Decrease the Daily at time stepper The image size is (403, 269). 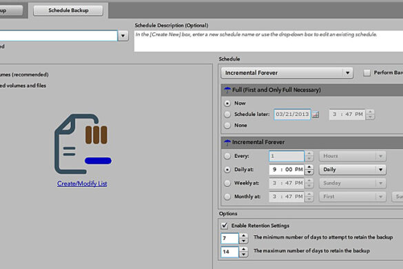tap(309, 172)
